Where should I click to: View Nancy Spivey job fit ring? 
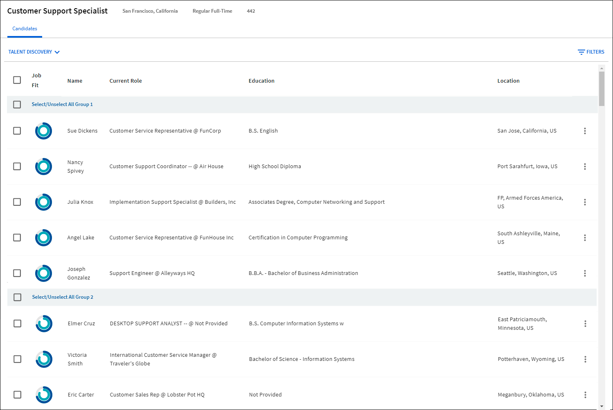[43, 167]
